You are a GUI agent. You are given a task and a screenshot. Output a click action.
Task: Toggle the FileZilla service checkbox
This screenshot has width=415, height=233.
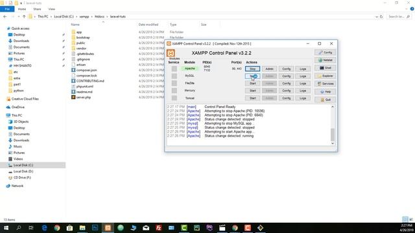[x=174, y=83]
